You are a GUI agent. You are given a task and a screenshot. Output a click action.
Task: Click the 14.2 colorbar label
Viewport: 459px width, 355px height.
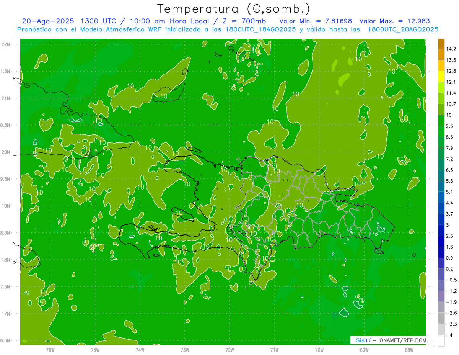[451, 49]
